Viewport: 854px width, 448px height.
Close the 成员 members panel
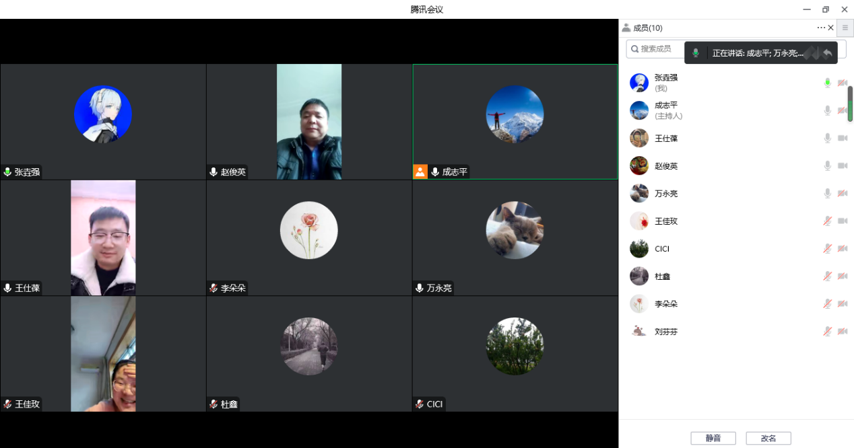coord(830,28)
